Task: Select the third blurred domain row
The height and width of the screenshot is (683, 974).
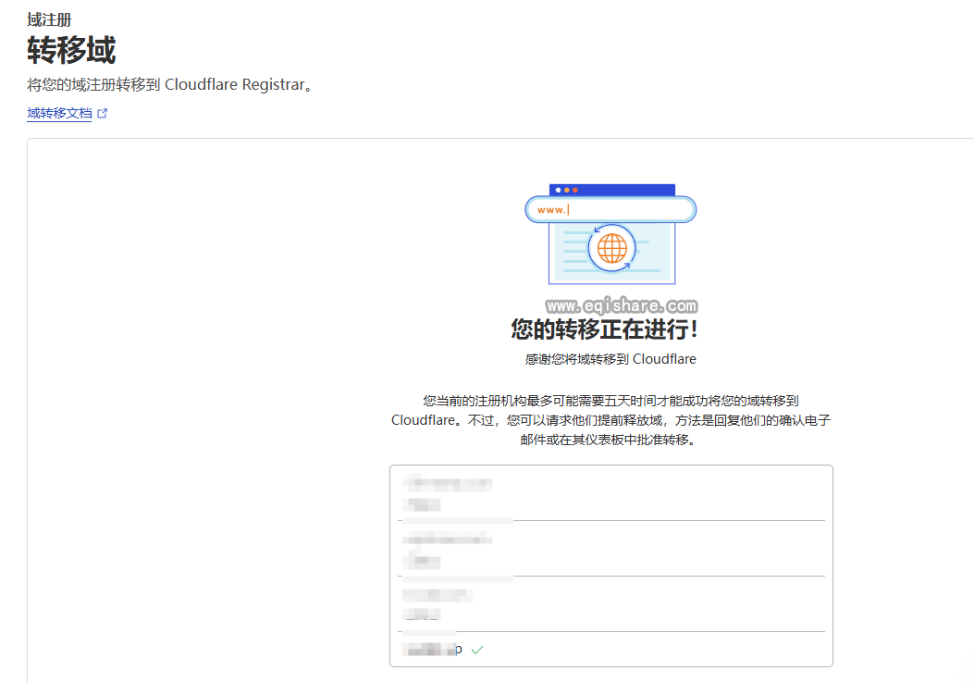Action: click(x=610, y=603)
